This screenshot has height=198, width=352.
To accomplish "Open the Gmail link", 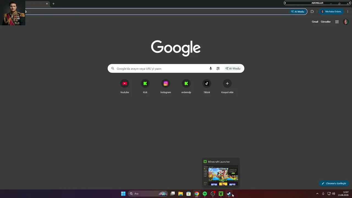I will point(315,22).
